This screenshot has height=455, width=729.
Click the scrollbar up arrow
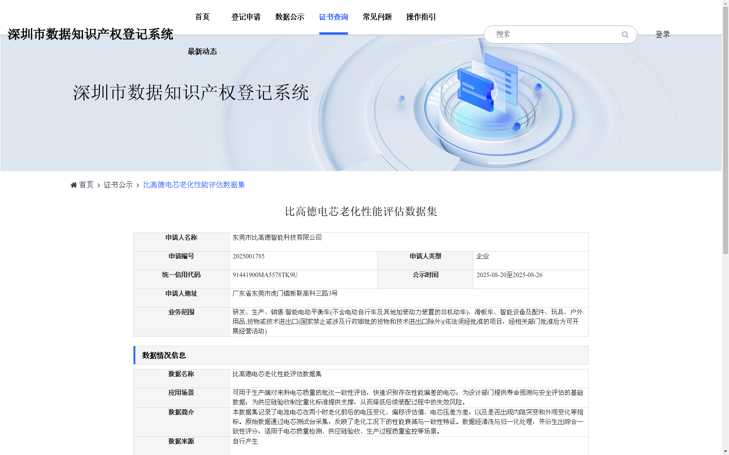(725, 3)
